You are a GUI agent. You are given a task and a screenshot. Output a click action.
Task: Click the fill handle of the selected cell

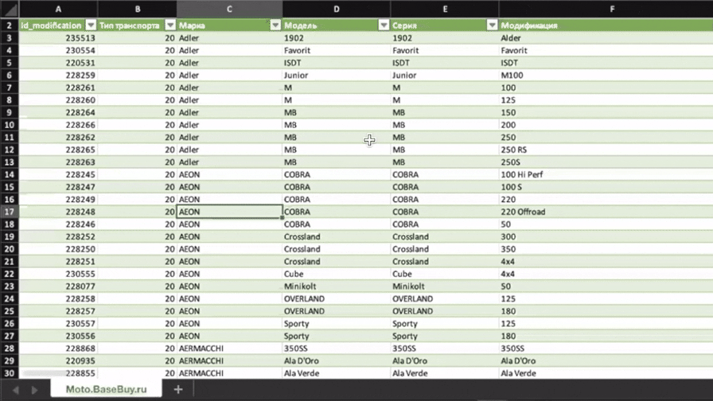pyautogui.click(x=282, y=218)
